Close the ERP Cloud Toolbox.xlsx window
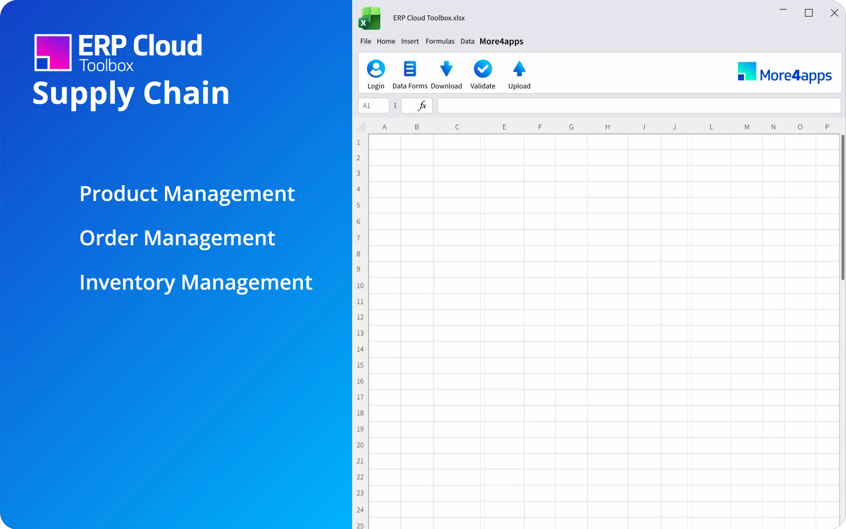846x529 pixels. tap(834, 13)
